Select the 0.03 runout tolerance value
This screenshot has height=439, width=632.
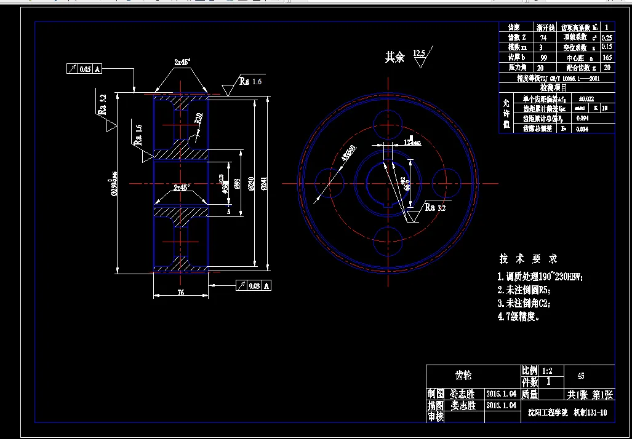click(254, 286)
